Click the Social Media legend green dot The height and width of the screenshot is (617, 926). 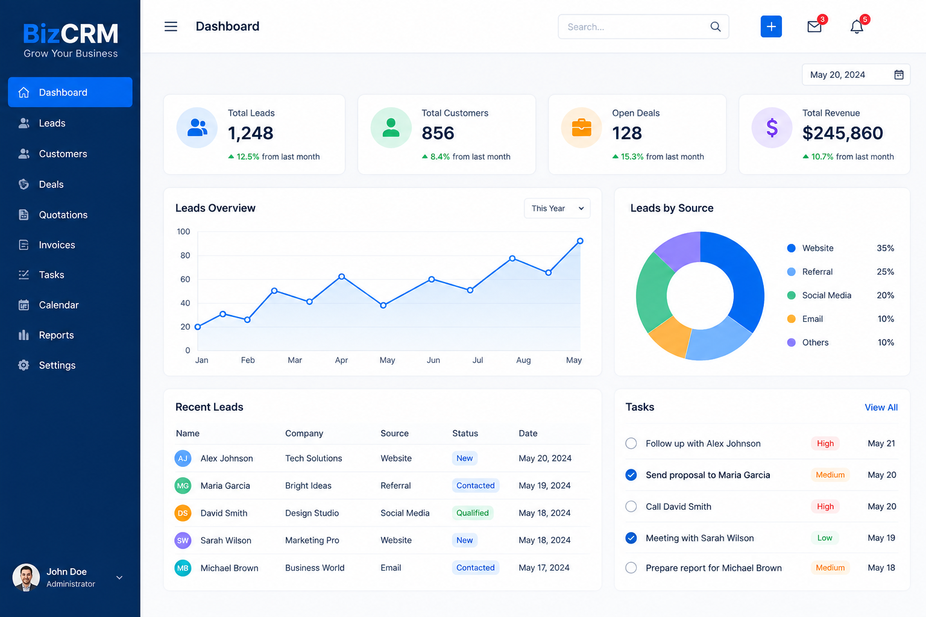point(792,295)
